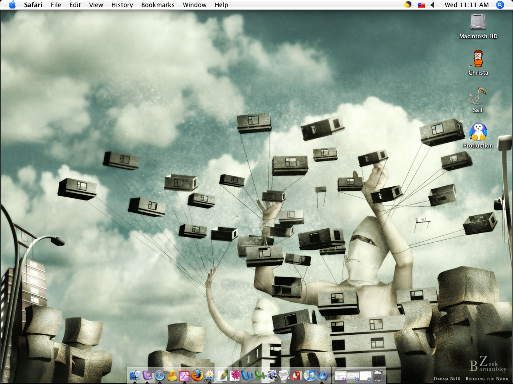Open Preview from the Dock
Screen dimensions: 513x384
[272, 376]
